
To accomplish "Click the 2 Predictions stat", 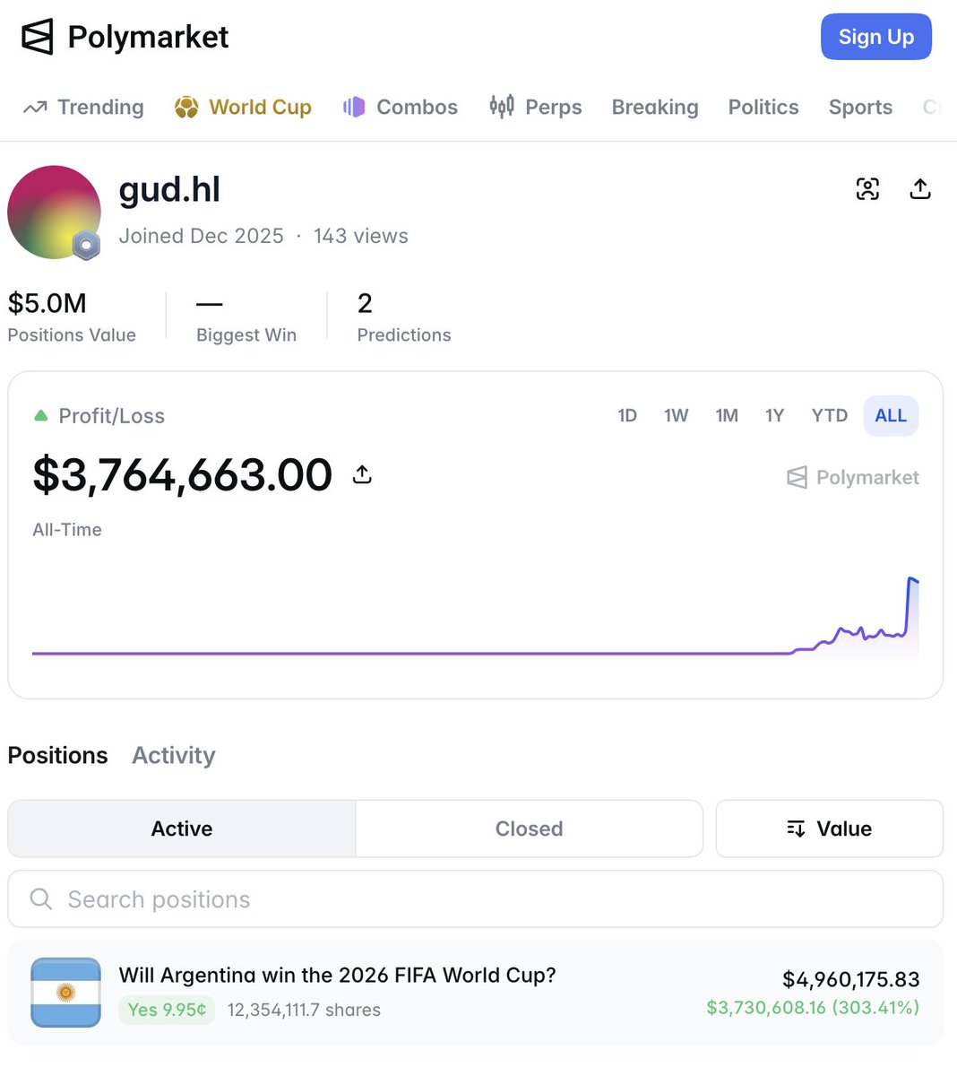I will (404, 318).
